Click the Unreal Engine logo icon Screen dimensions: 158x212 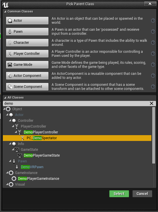click(6, 5)
